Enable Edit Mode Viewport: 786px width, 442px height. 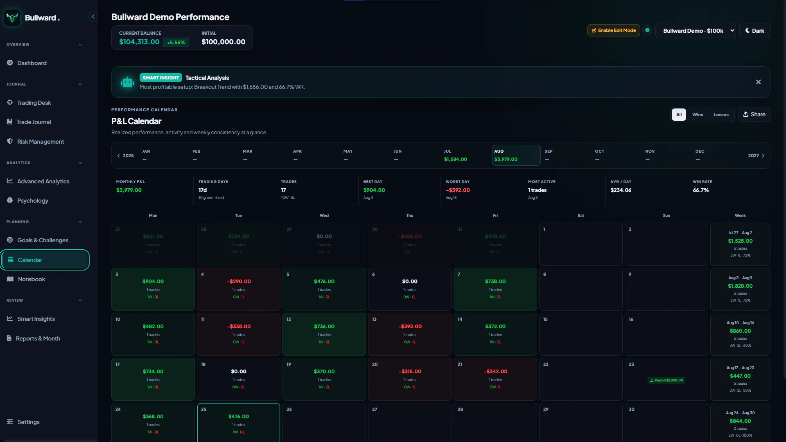point(614,30)
